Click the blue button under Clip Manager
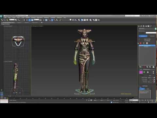The image size is (157, 118). pyautogui.click(x=142, y=89)
